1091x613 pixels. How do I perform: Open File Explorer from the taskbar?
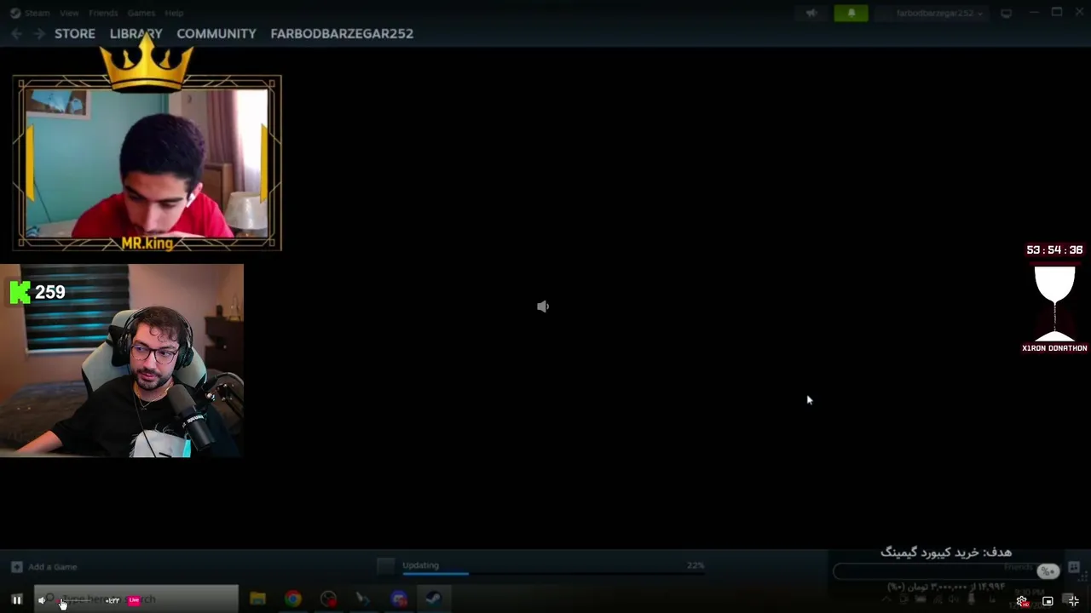[257, 599]
